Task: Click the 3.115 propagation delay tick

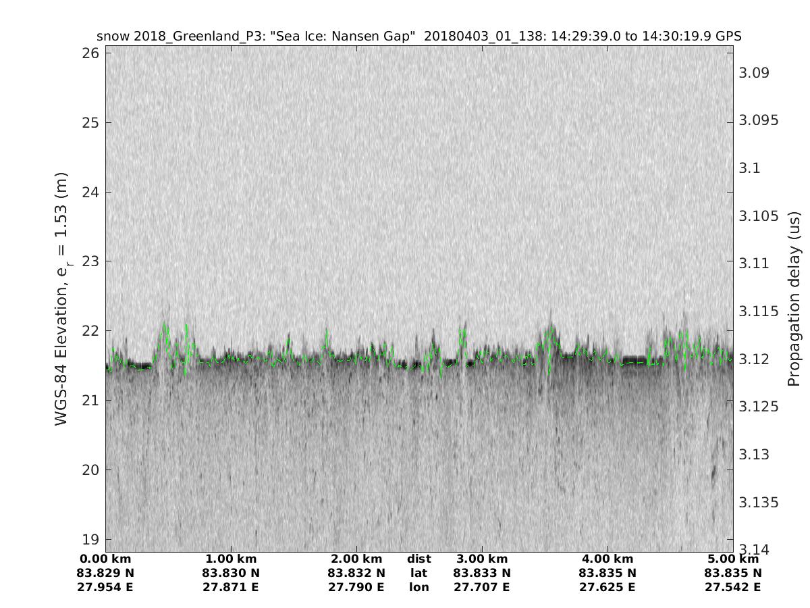Action: click(x=759, y=311)
